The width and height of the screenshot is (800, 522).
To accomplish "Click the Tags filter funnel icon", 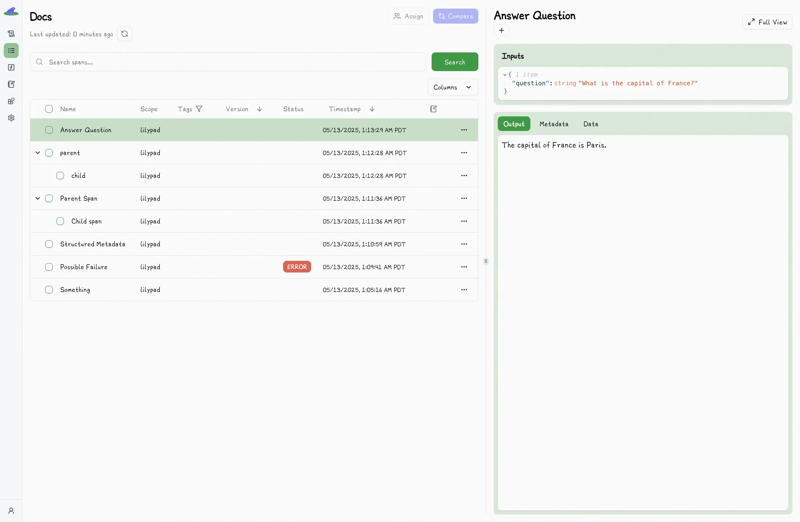I will click(x=199, y=109).
